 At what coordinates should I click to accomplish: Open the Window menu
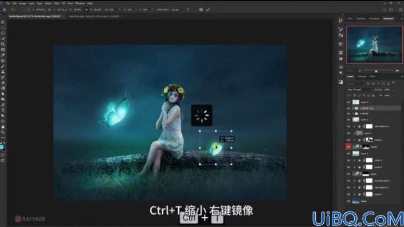(x=80, y=3)
